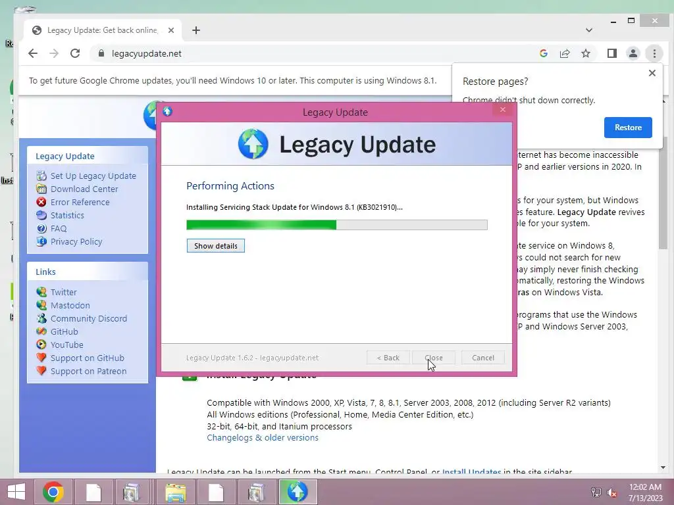
Task: Click the lock icon in address bar
Action: tap(101, 53)
